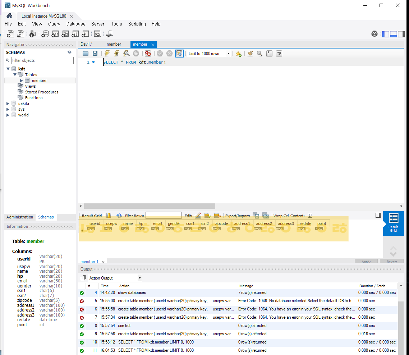Export recordset to external file

256,216
